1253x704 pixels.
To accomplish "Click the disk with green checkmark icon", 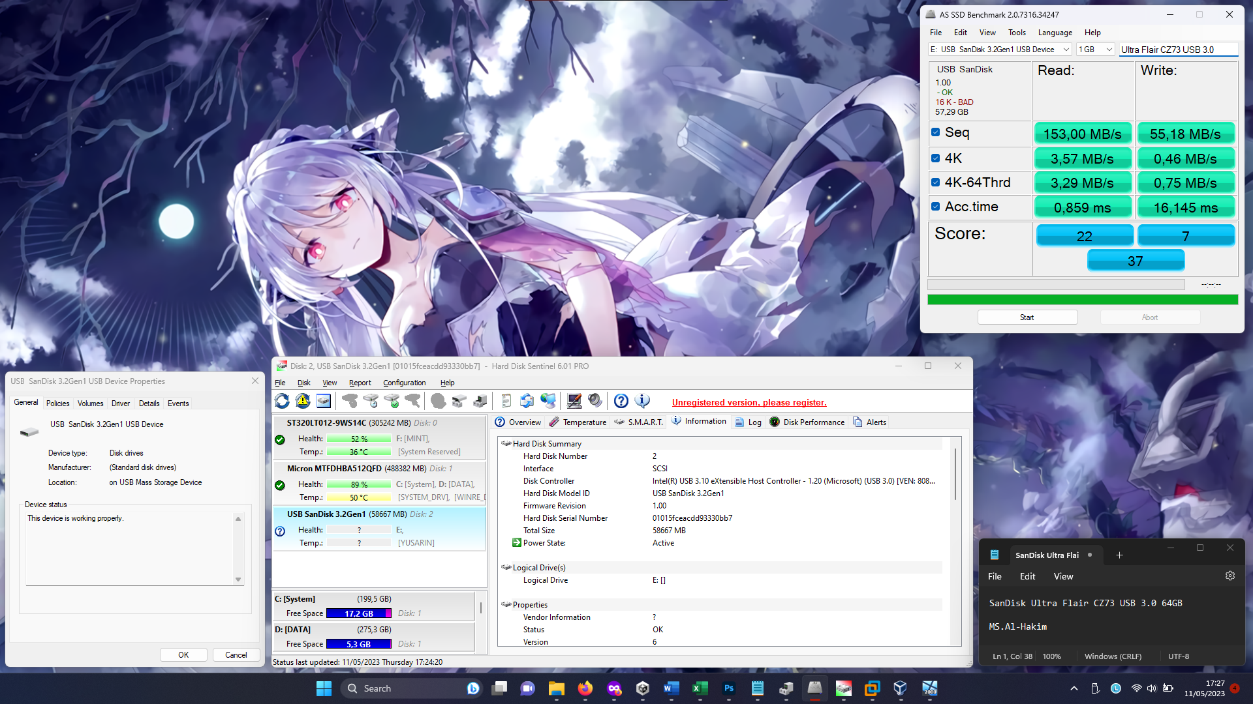I will coord(392,402).
